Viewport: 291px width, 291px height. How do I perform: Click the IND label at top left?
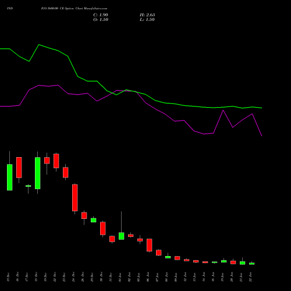pyautogui.click(x=10, y=8)
